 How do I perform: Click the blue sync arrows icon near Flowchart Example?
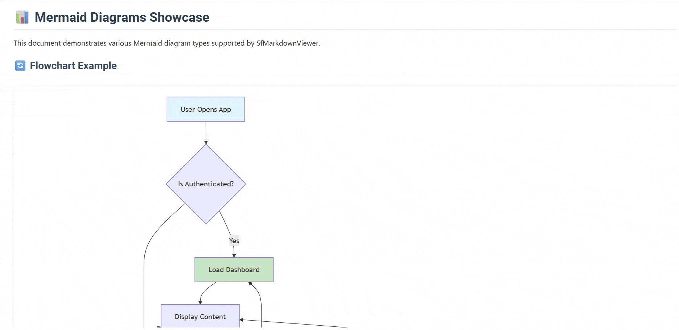tap(20, 66)
